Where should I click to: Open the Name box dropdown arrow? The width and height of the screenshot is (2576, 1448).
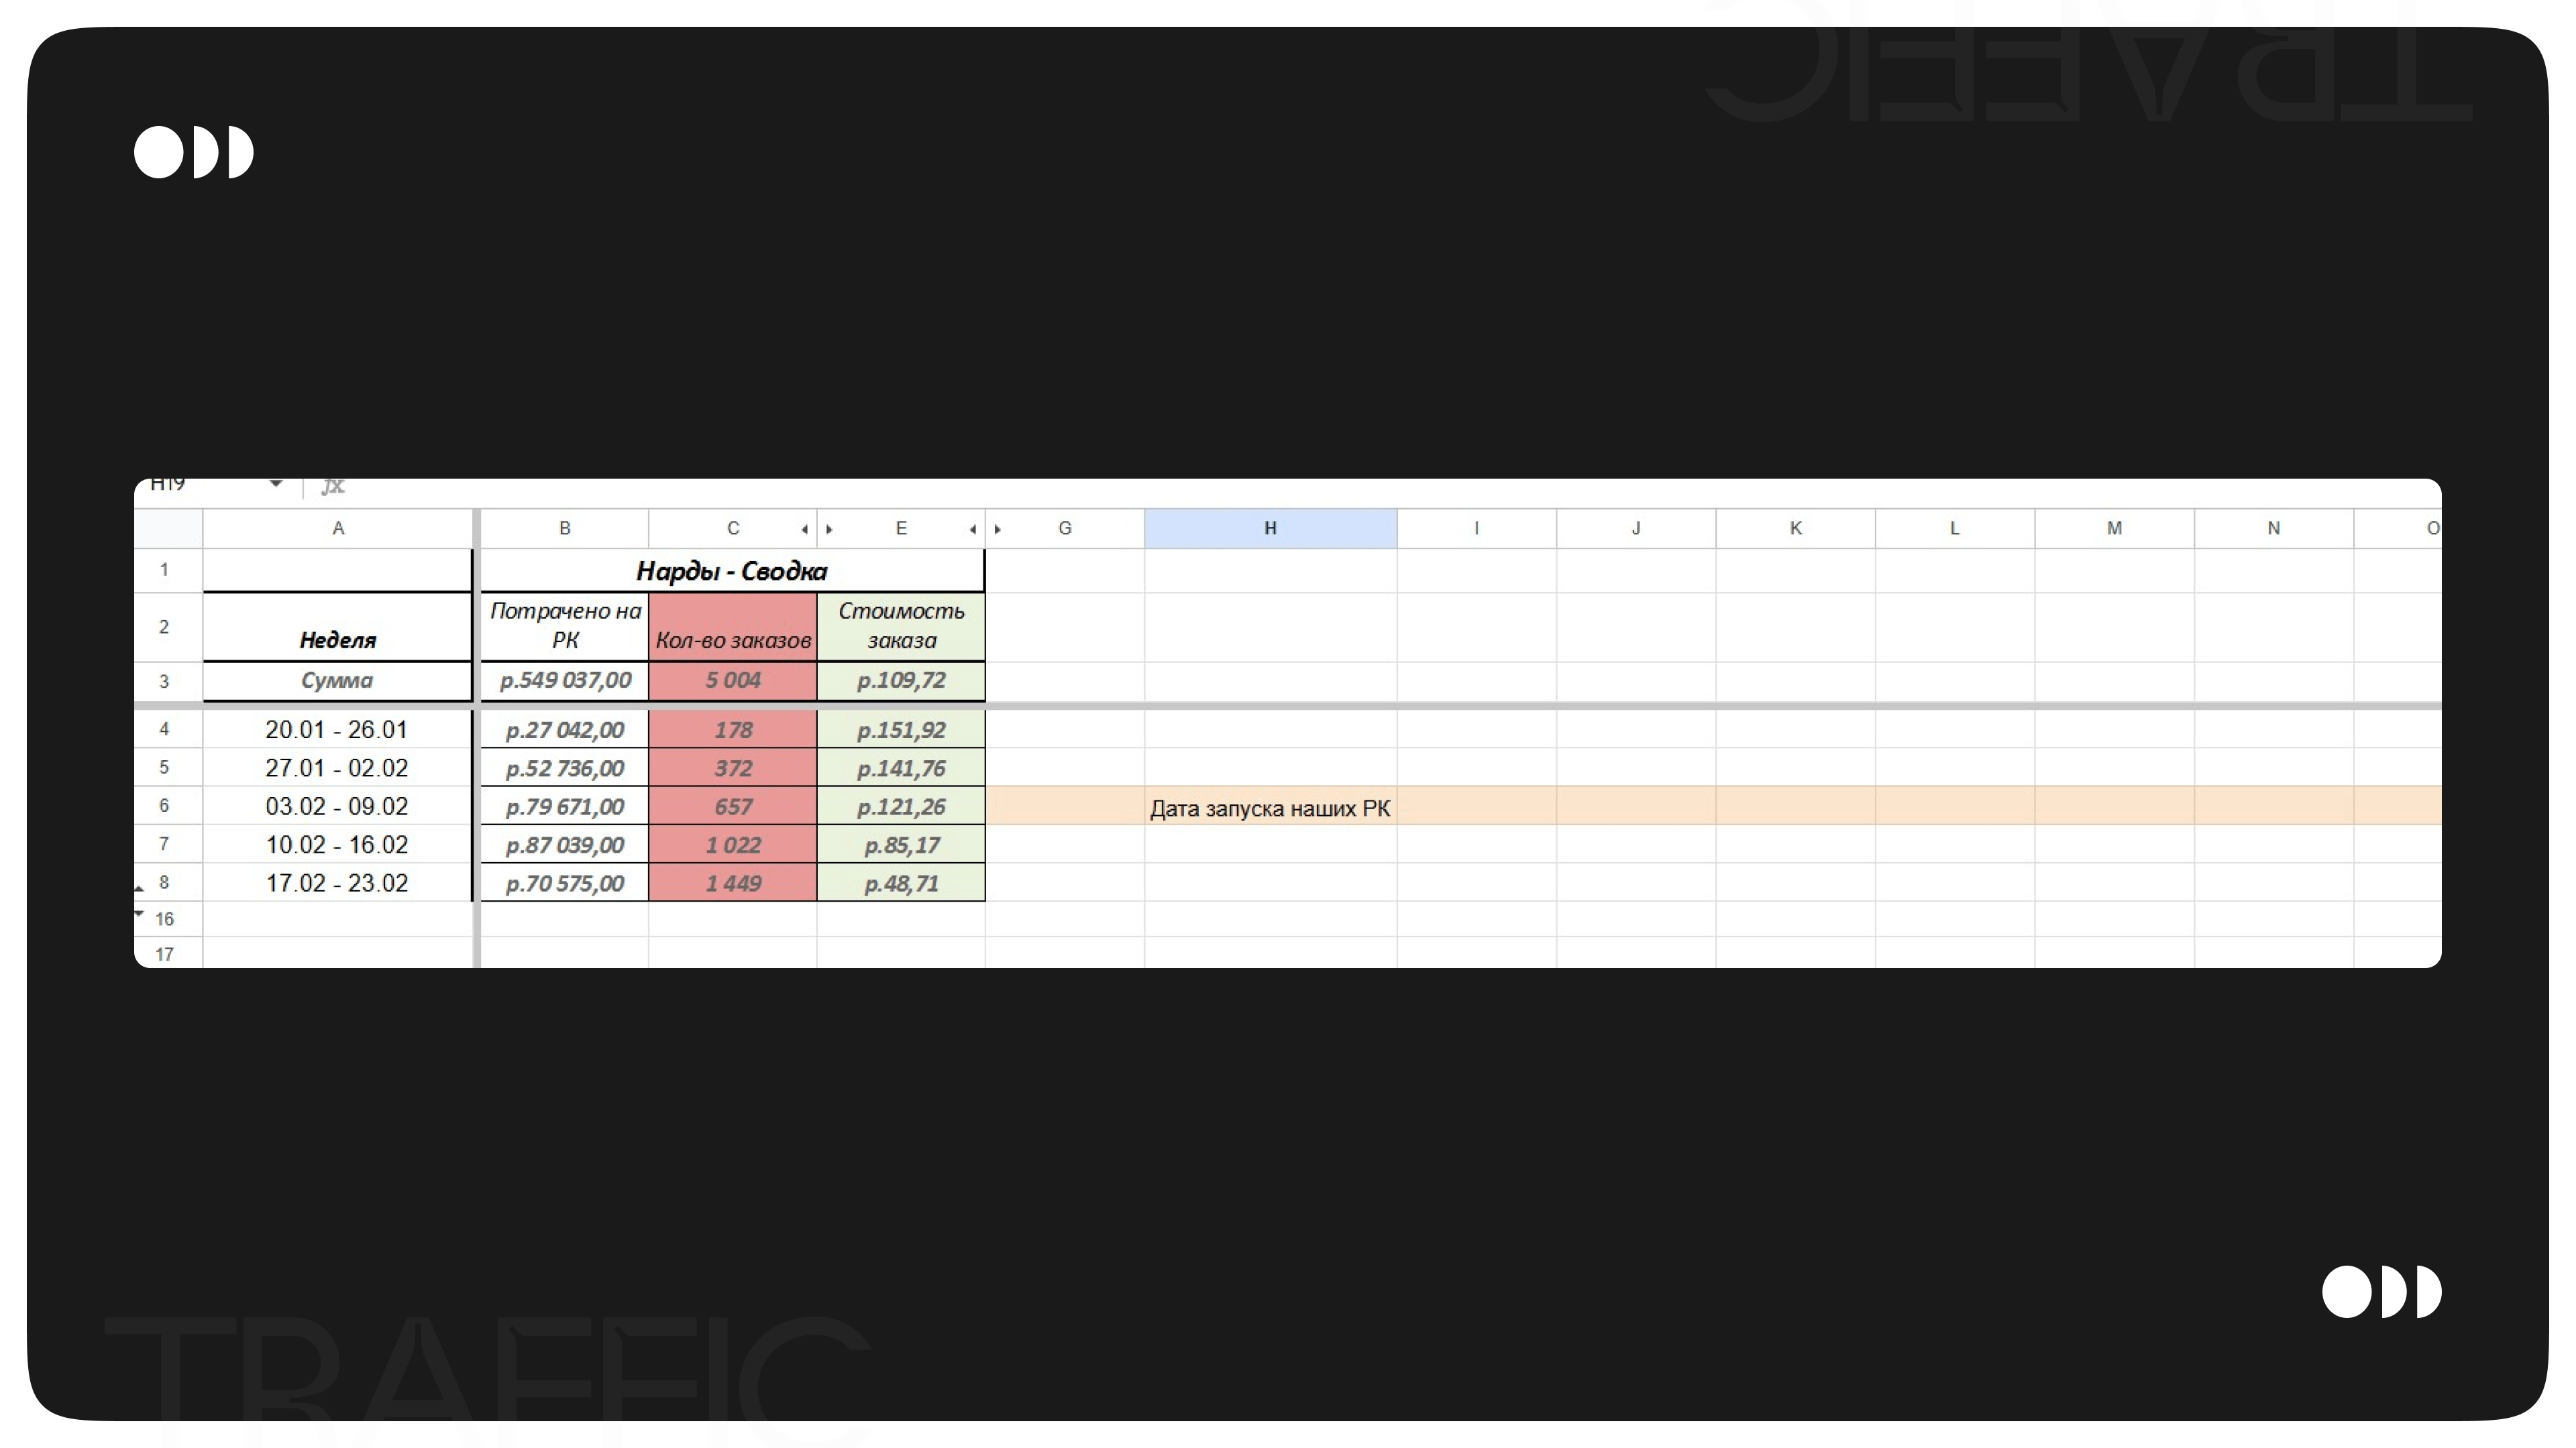tap(276, 485)
